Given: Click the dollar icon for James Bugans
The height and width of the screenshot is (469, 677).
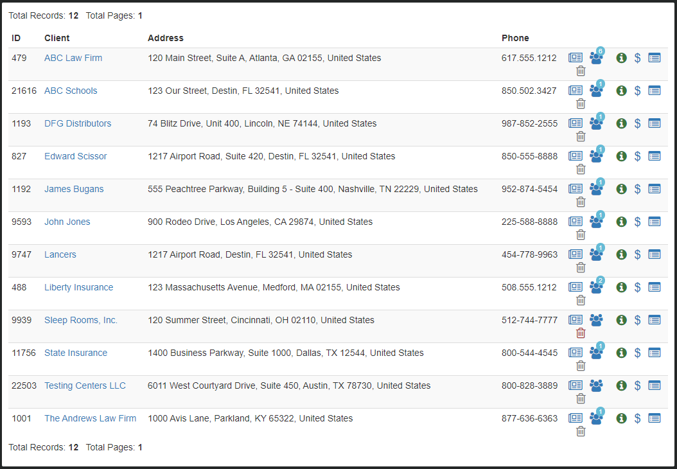Looking at the screenshot, I should tap(637, 189).
